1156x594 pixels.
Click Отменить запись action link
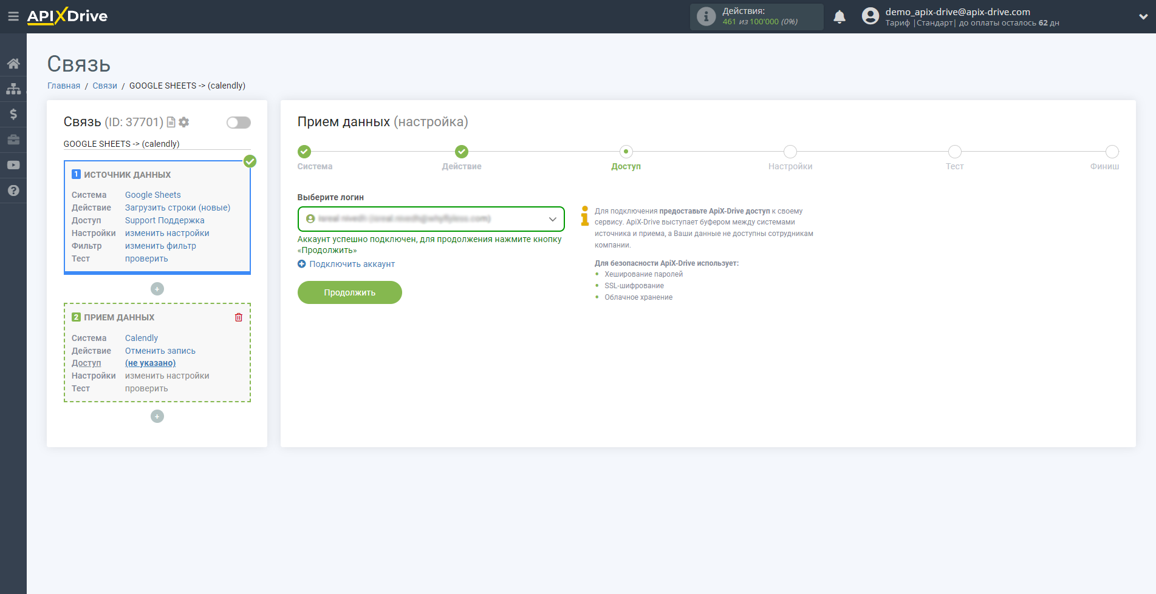pyautogui.click(x=160, y=351)
